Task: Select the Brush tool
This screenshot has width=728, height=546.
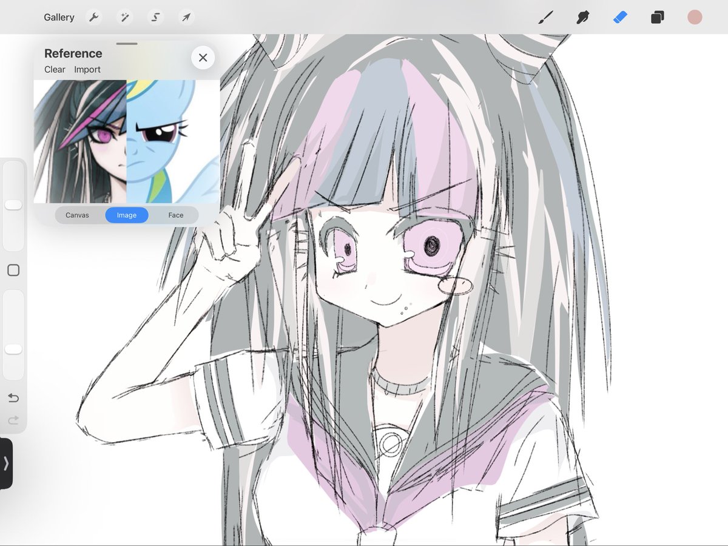Action: click(x=545, y=17)
